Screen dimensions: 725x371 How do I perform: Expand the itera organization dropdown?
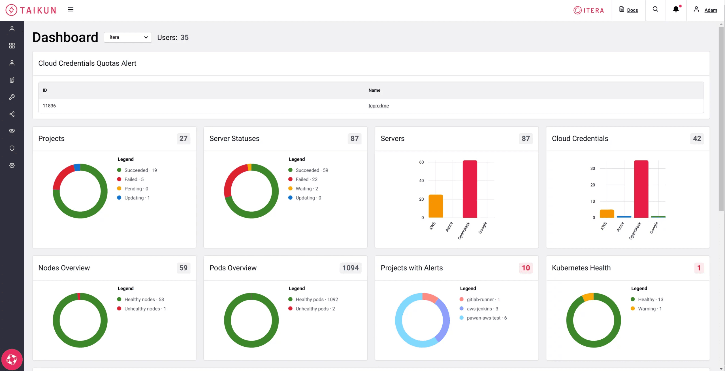[x=128, y=37]
